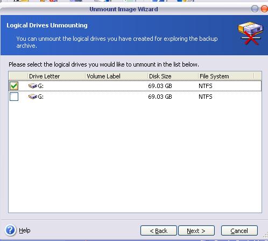Click the drive icon in the unchecked G: row
The height and width of the screenshot is (241, 268).
[x=33, y=97]
